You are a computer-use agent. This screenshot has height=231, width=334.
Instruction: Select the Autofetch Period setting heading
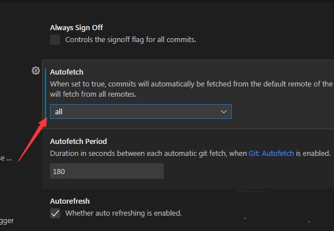(x=78, y=142)
